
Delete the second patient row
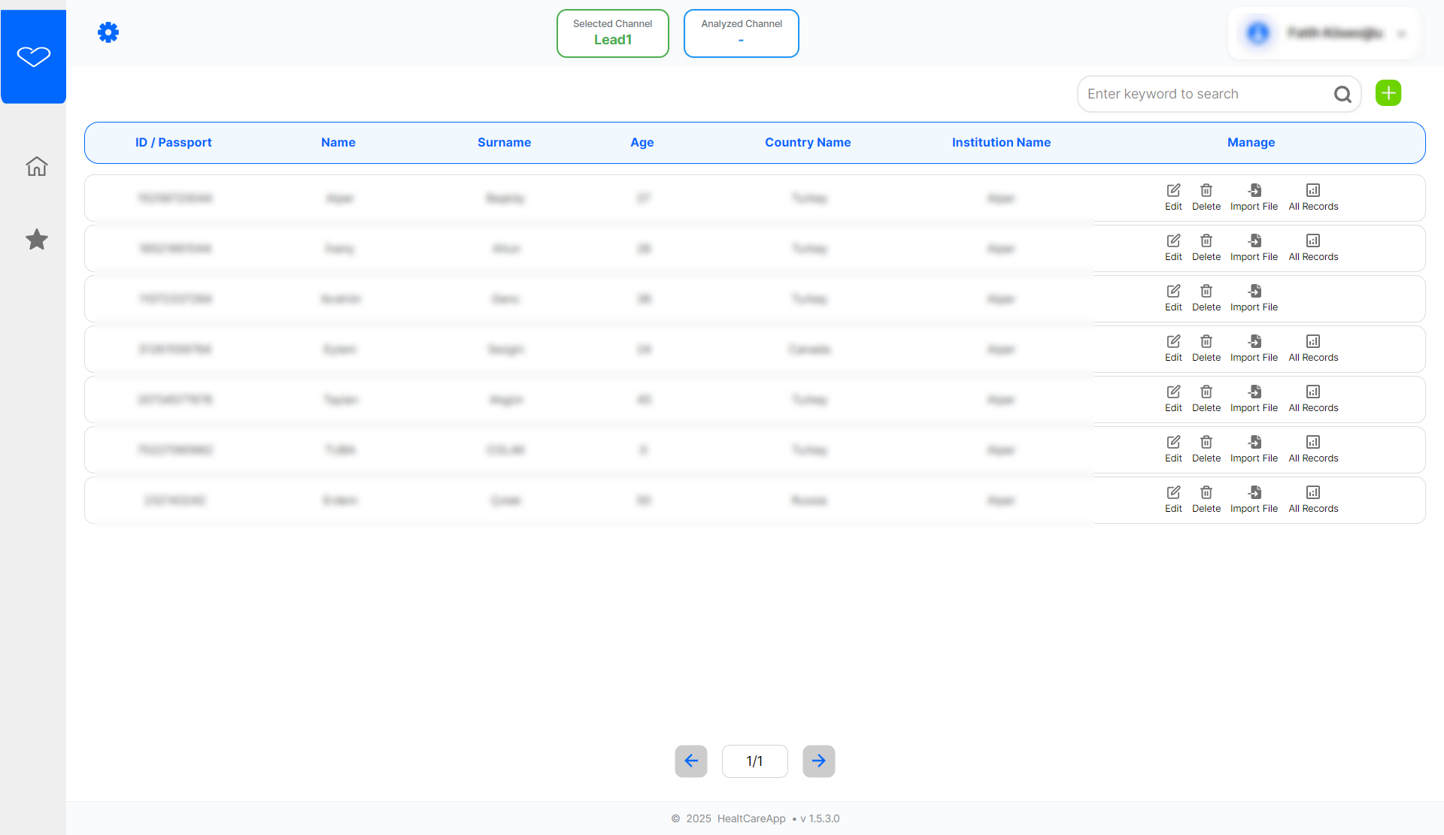(x=1206, y=247)
